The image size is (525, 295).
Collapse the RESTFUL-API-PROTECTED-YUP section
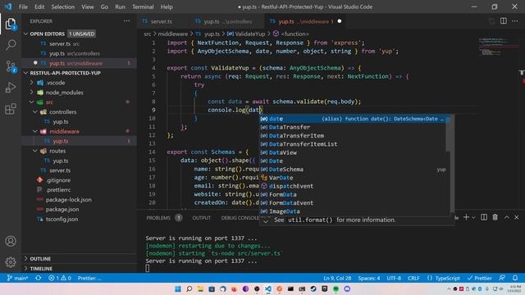[x=26, y=73]
